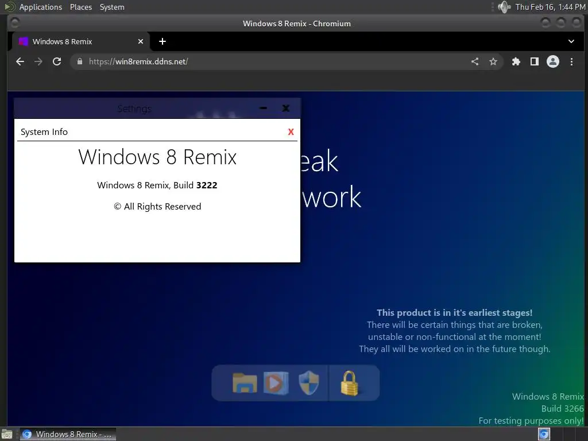Toggle the Chromium side panel
This screenshot has width=588, height=441.
[535, 61]
